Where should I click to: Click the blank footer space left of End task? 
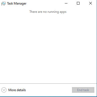pyautogui.click(x=49, y=90)
